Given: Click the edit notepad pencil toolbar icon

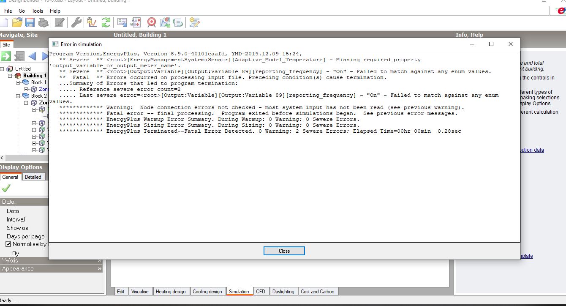Looking at the screenshot, I should click(60, 22).
